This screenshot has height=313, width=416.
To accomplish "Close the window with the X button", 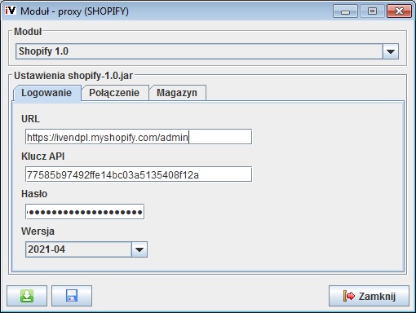I will pos(399,11).
